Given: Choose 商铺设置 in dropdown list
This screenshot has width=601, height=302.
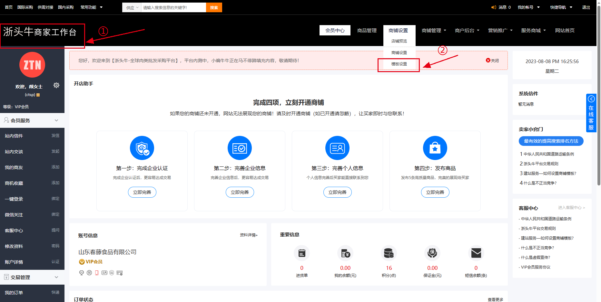Looking at the screenshot, I should [x=399, y=53].
